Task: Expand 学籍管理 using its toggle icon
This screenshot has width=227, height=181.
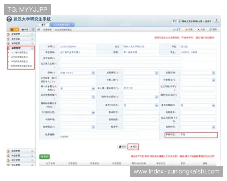Action: (32, 34)
